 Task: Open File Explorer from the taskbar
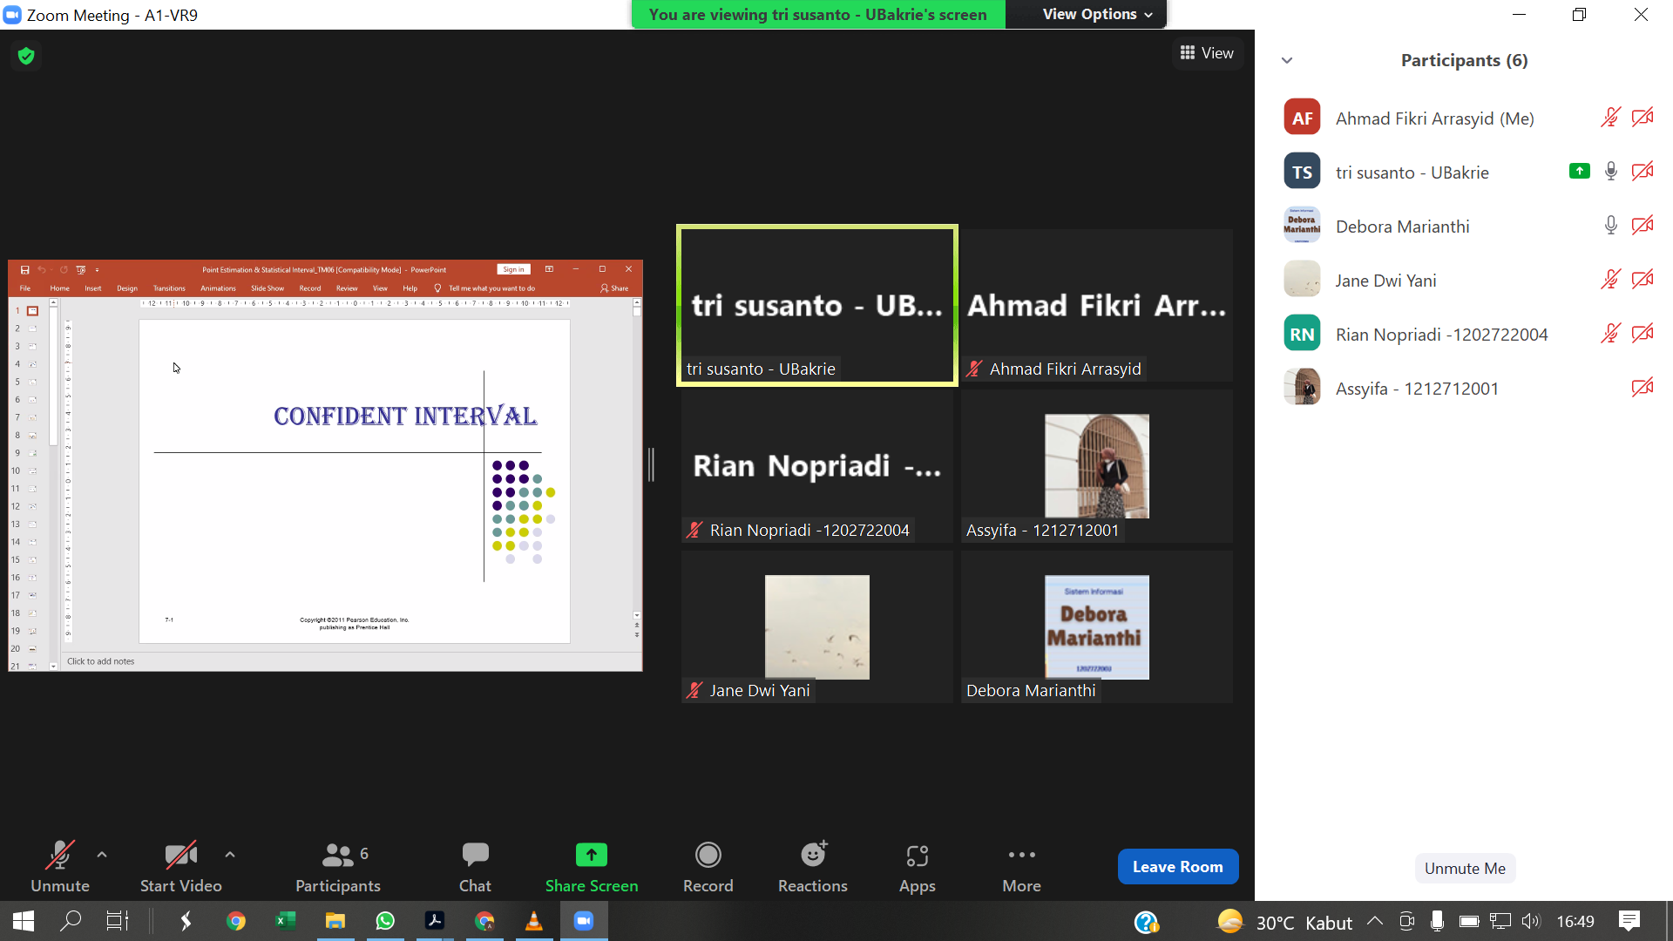[x=335, y=921]
